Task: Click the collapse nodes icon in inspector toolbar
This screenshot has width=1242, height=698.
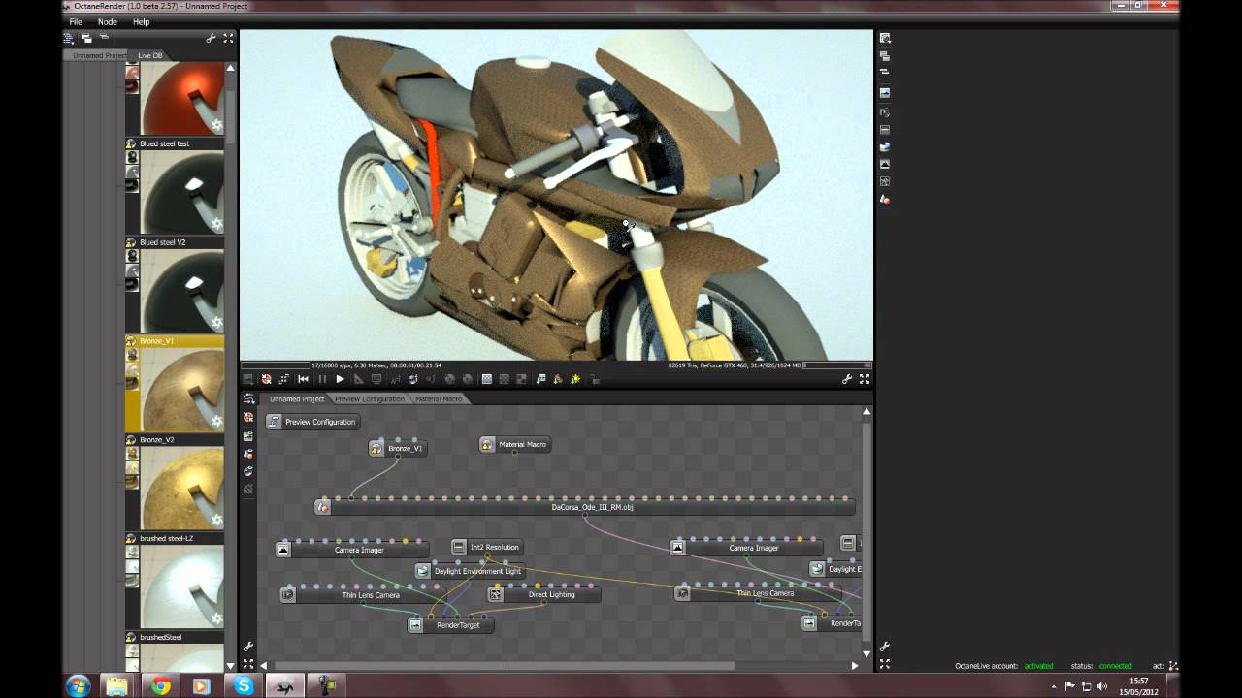Action: coord(885,72)
